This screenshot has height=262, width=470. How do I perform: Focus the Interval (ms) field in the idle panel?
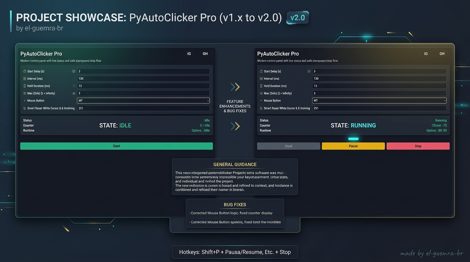click(x=143, y=79)
